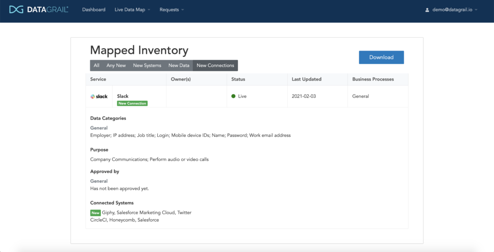Switch to the Any New filter tab
The height and width of the screenshot is (252, 494).
coord(116,66)
